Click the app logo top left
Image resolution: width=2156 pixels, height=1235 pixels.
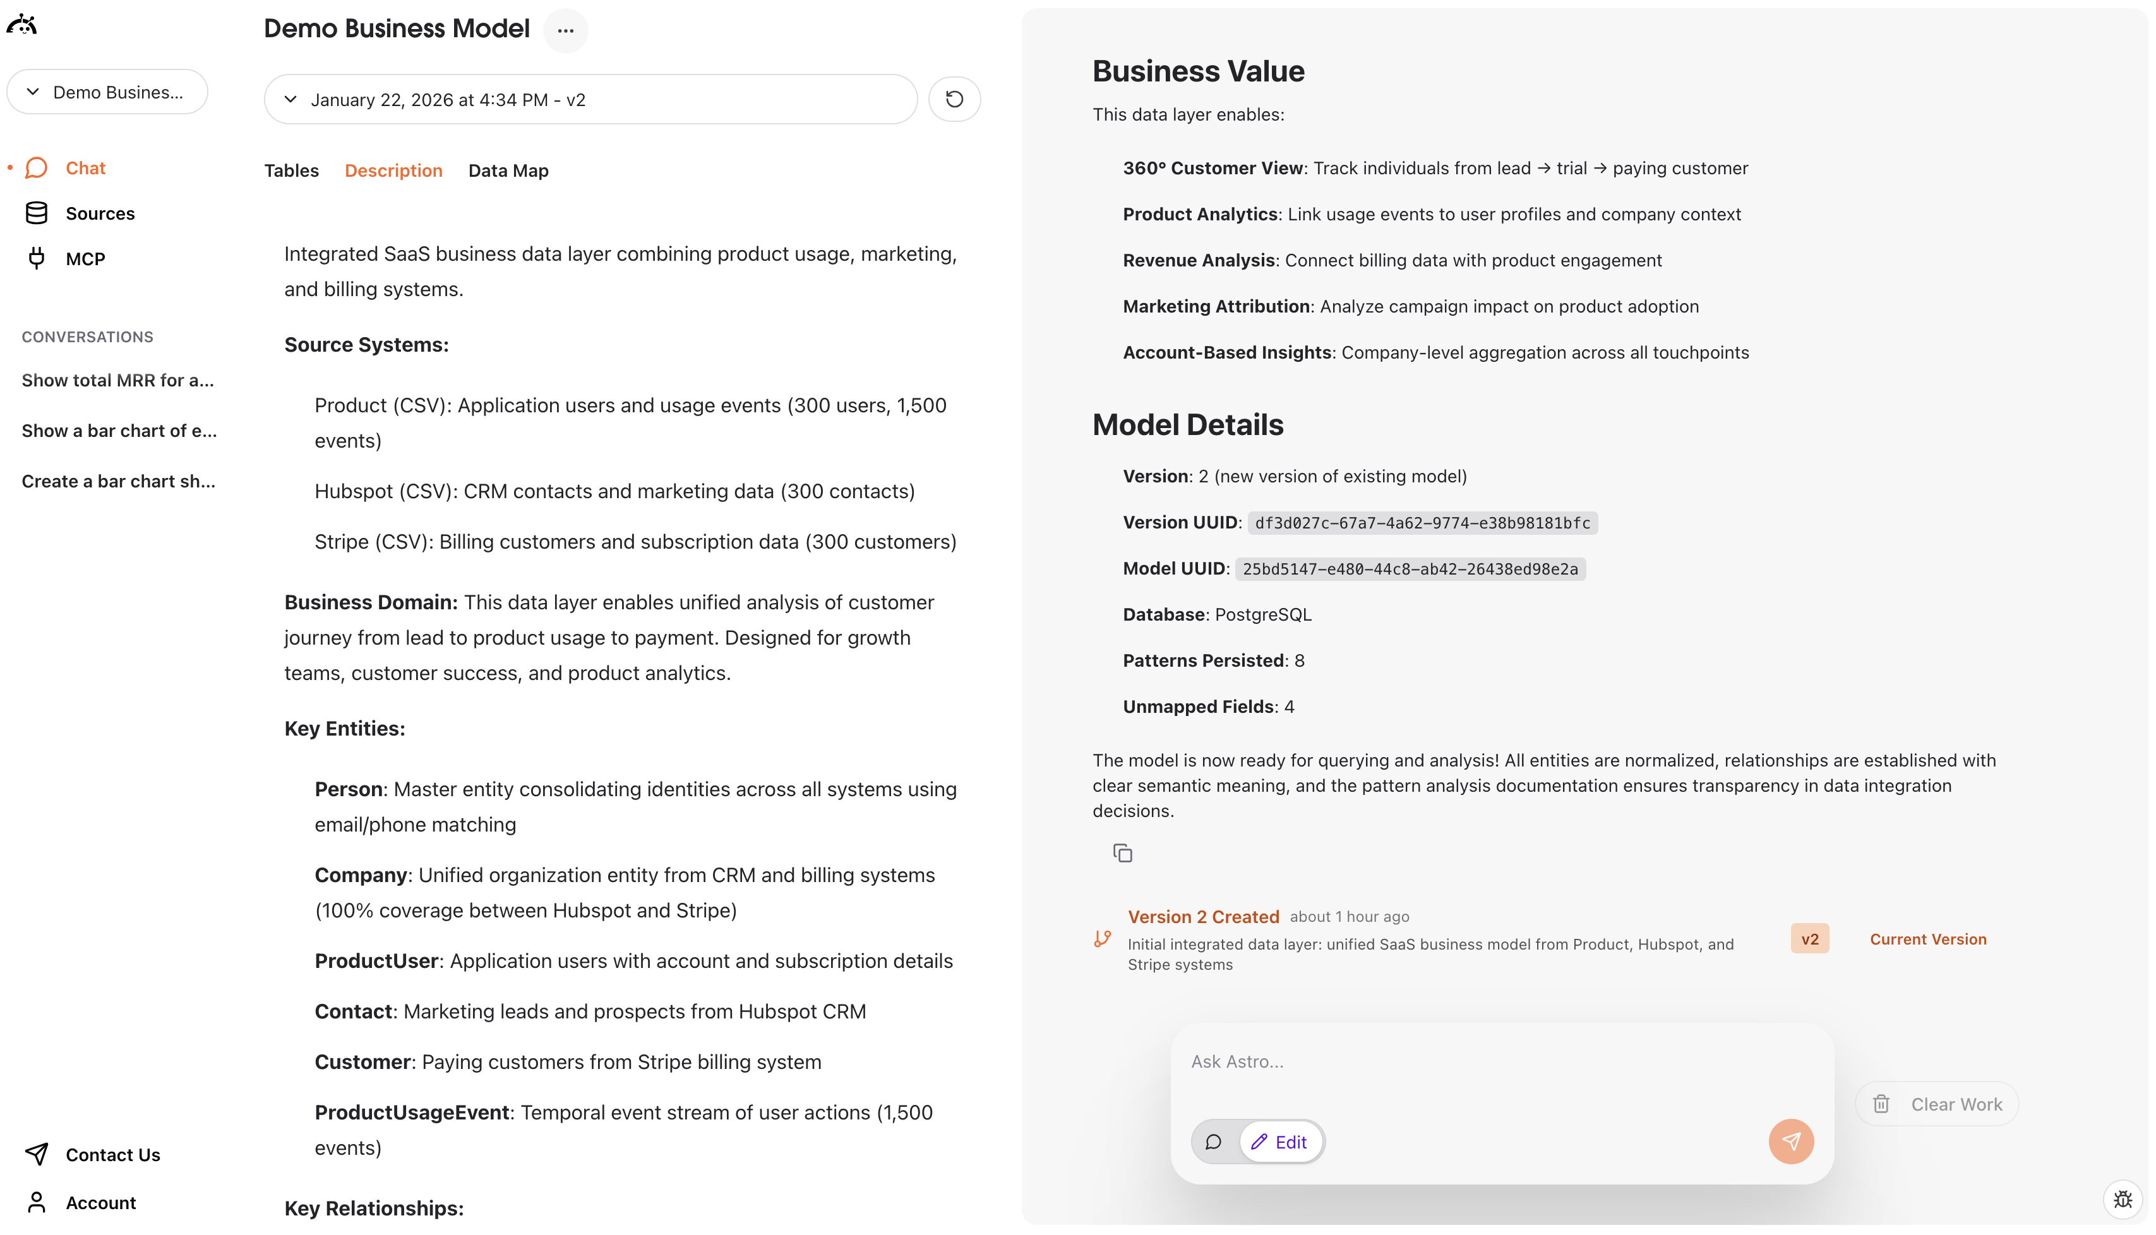23,24
